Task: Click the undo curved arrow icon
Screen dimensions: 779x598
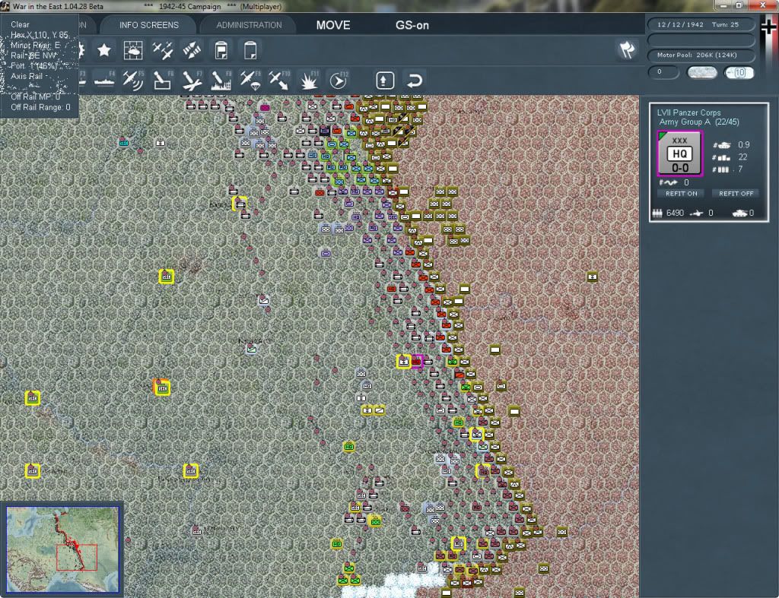Action: pos(415,81)
